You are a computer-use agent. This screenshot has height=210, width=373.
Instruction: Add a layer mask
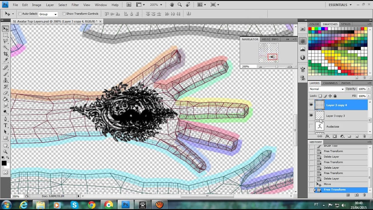click(335, 136)
